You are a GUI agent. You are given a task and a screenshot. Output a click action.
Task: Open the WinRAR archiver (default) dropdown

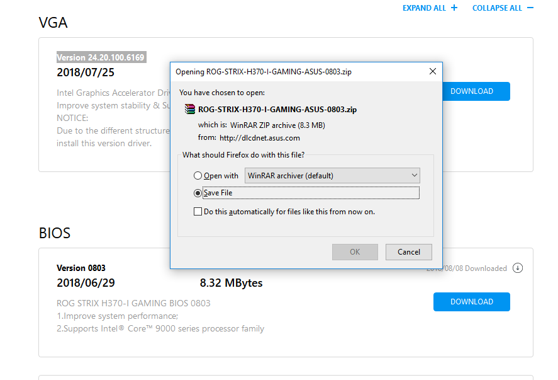[332, 175]
